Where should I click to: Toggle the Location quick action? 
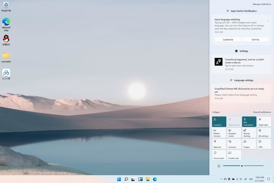click(219, 122)
